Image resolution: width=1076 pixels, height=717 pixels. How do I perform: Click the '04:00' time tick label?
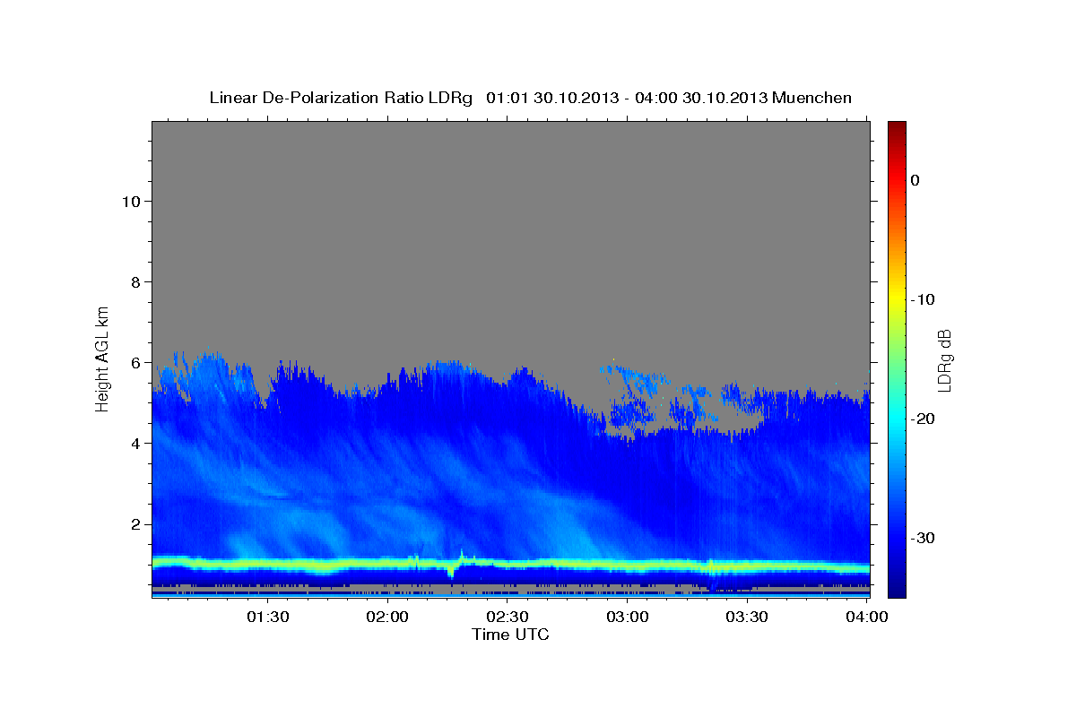click(x=868, y=617)
